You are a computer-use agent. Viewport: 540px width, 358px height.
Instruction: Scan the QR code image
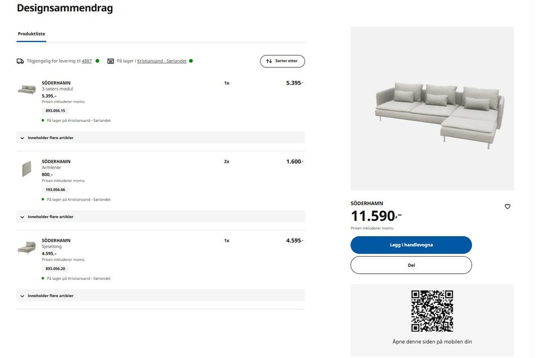[432, 311]
